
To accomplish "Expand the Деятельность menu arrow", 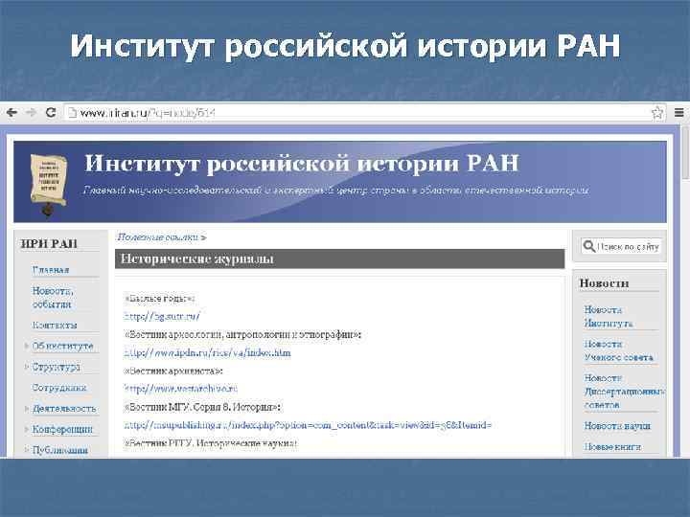I will [27, 409].
